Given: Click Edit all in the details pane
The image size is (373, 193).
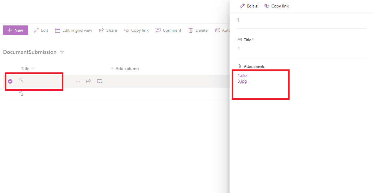Looking at the screenshot, I should 249,6.
